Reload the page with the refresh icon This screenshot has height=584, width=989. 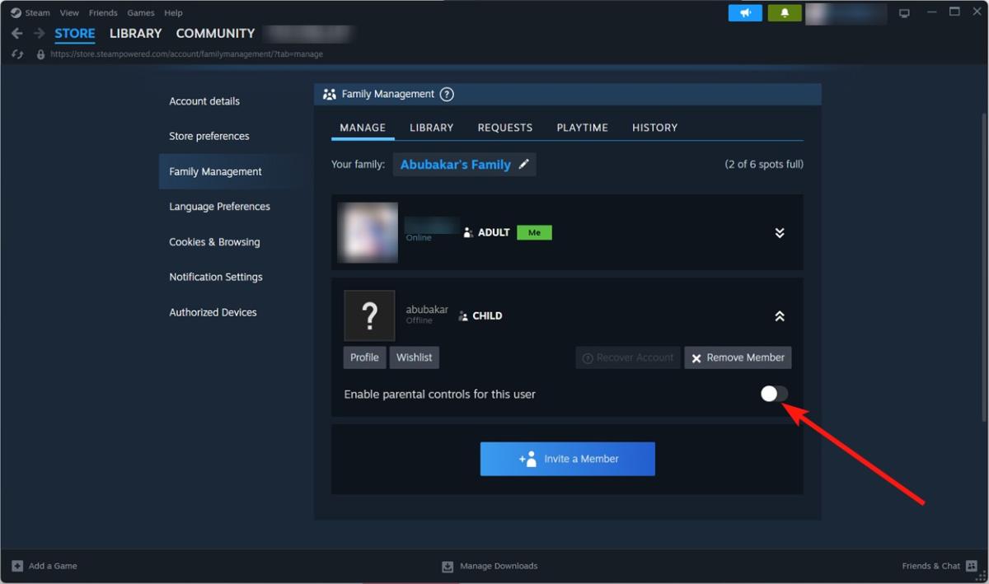pyautogui.click(x=16, y=54)
